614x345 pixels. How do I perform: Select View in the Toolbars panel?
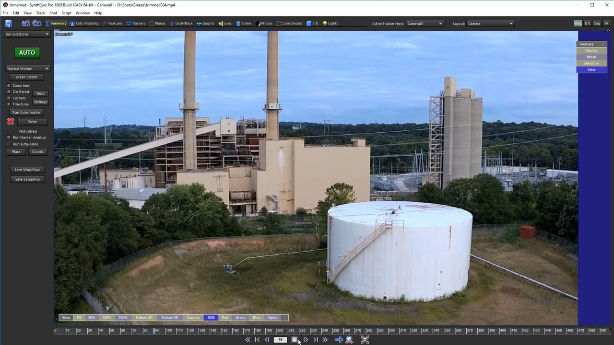(591, 69)
